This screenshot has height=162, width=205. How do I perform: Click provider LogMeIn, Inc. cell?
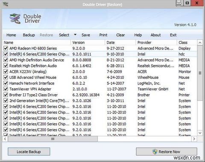[x=149, y=83]
